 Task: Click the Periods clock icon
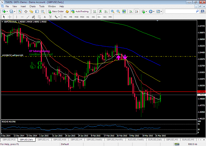(x=151, y=12)
